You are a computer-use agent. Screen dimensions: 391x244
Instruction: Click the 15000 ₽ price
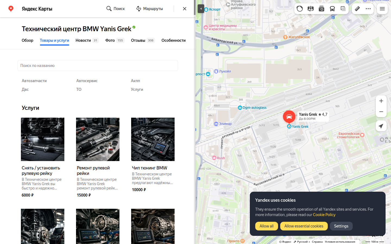[84, 195]
